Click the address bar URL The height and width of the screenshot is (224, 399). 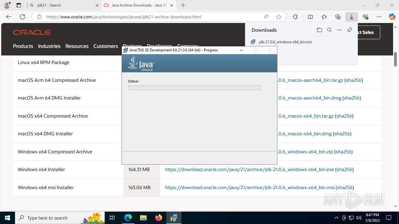point(124,17)
